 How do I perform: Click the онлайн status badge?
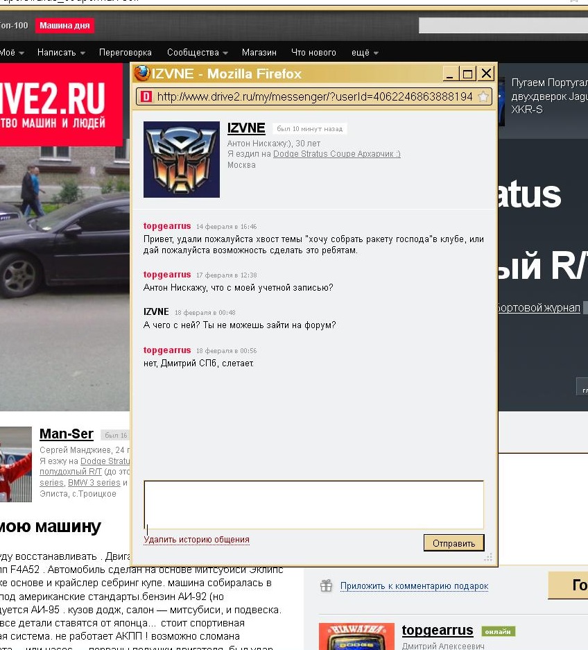499,631
